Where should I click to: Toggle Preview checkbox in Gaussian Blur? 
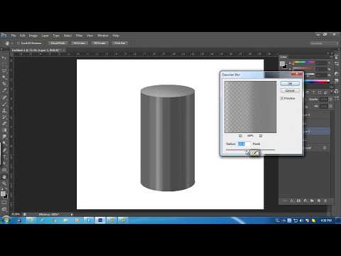[282, 98]
